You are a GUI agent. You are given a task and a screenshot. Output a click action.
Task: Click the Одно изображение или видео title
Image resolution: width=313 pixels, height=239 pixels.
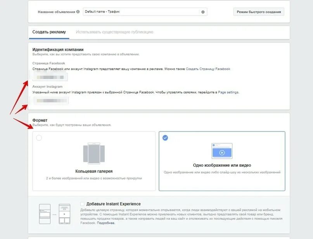[x=222, y=165]
